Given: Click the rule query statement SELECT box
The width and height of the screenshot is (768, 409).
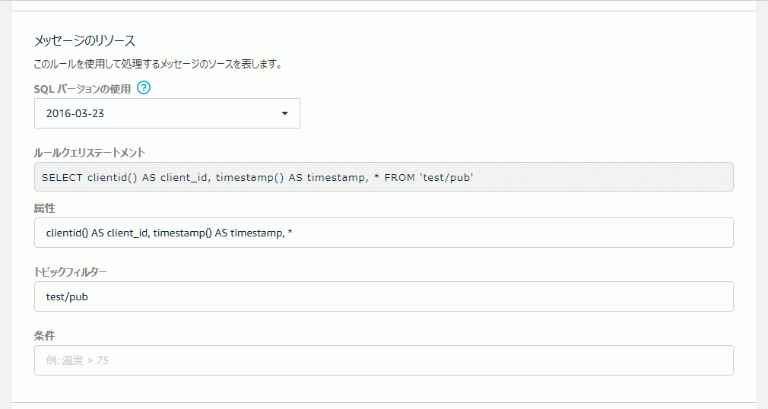Looking at the screenshot, I should pos(383,177).
